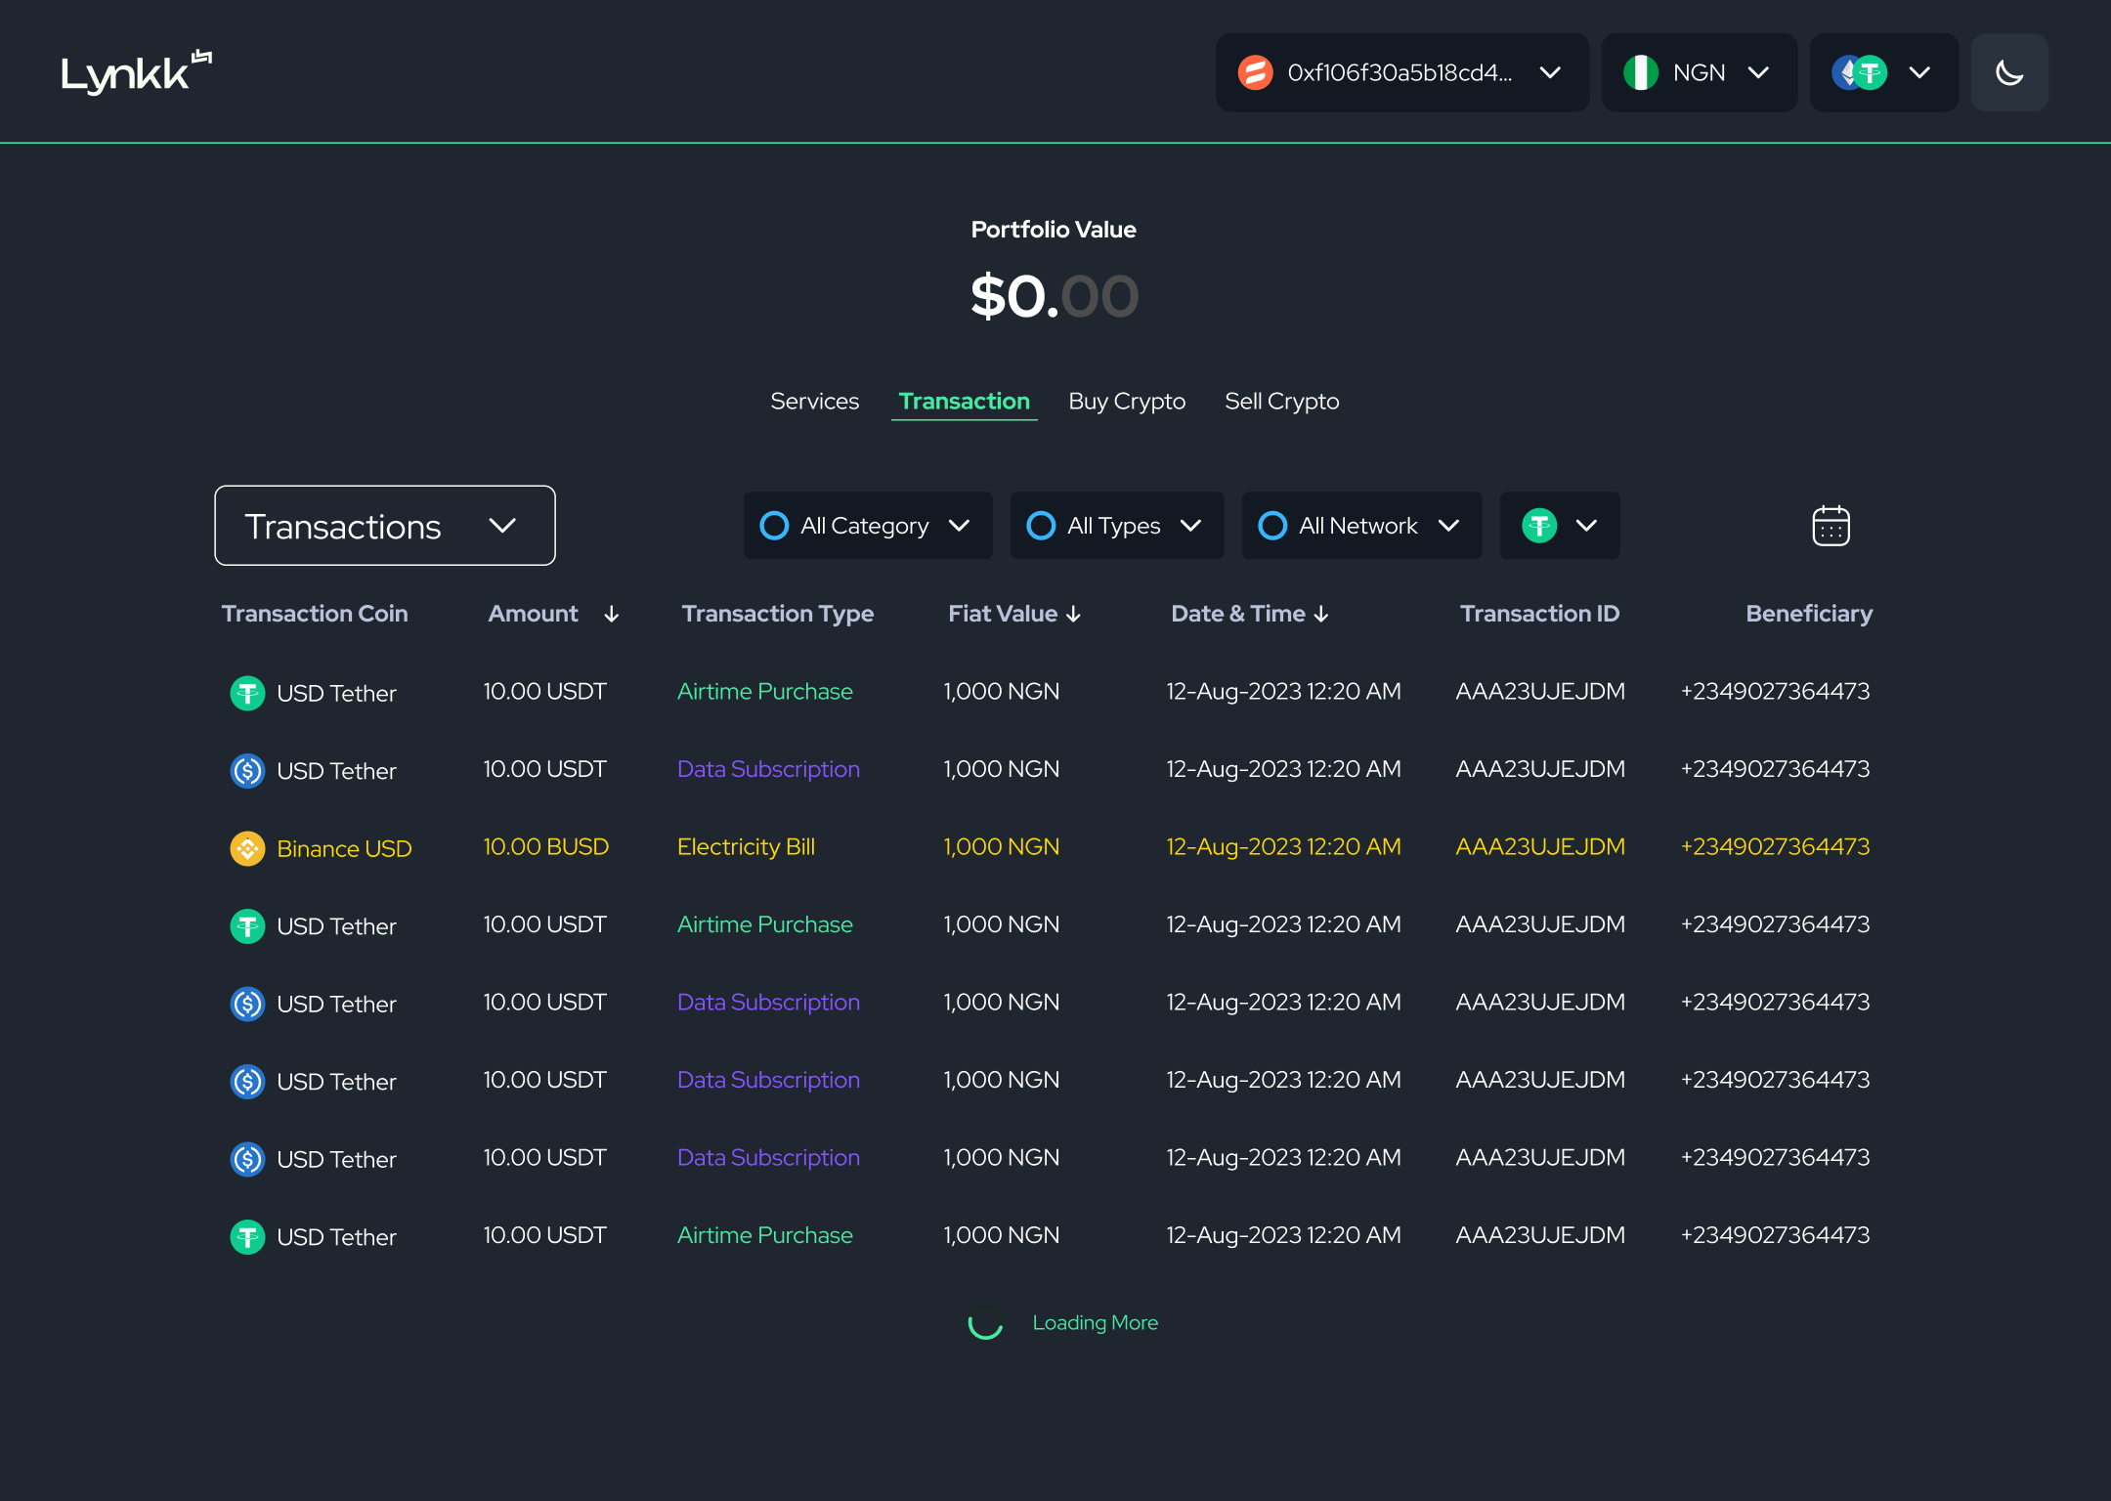This screenshot has height=1501, width=2111.
Task: Click the Binance row's date and time
Action: pyautogui.click(x=1283, y=846)
